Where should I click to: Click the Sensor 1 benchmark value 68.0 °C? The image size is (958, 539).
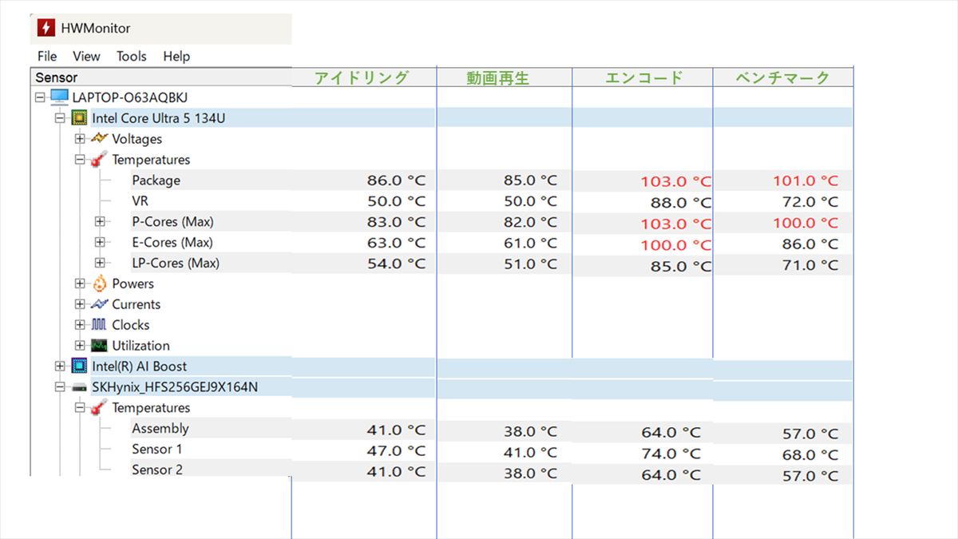(810, 455)
